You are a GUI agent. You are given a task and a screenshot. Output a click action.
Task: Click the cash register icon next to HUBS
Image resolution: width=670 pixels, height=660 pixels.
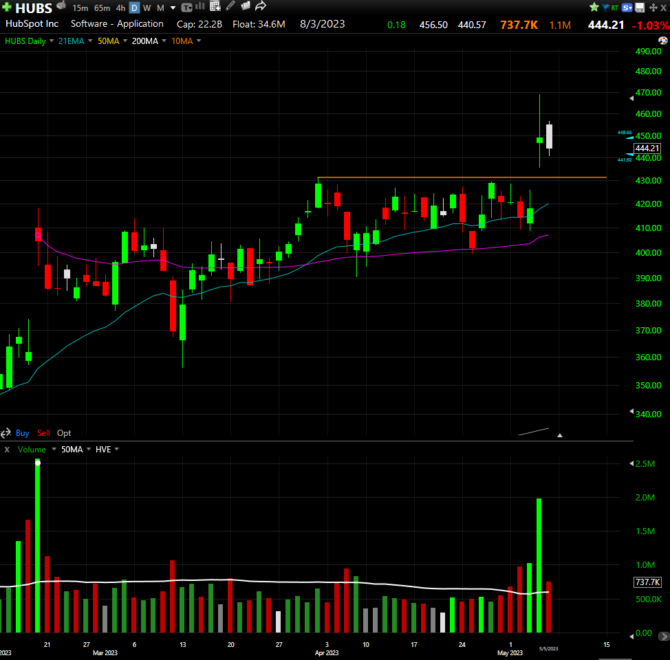61,5
